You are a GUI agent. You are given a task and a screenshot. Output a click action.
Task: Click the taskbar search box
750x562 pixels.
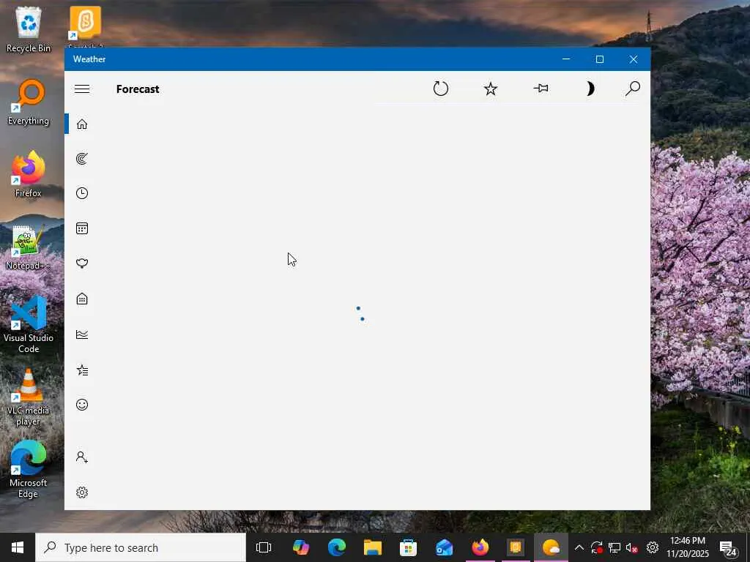click(x=141, y=547)
